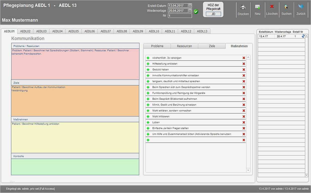Click the Erstell-Datum date field
This screenshot has width=311, height=193.
(x=178, y=5)
